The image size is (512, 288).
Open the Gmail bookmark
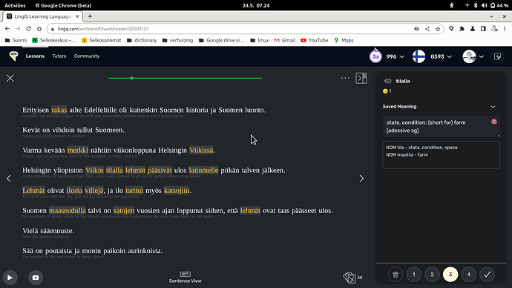click(284, 40)
